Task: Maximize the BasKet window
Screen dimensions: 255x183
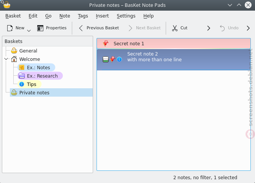Action: pos(239,5)
